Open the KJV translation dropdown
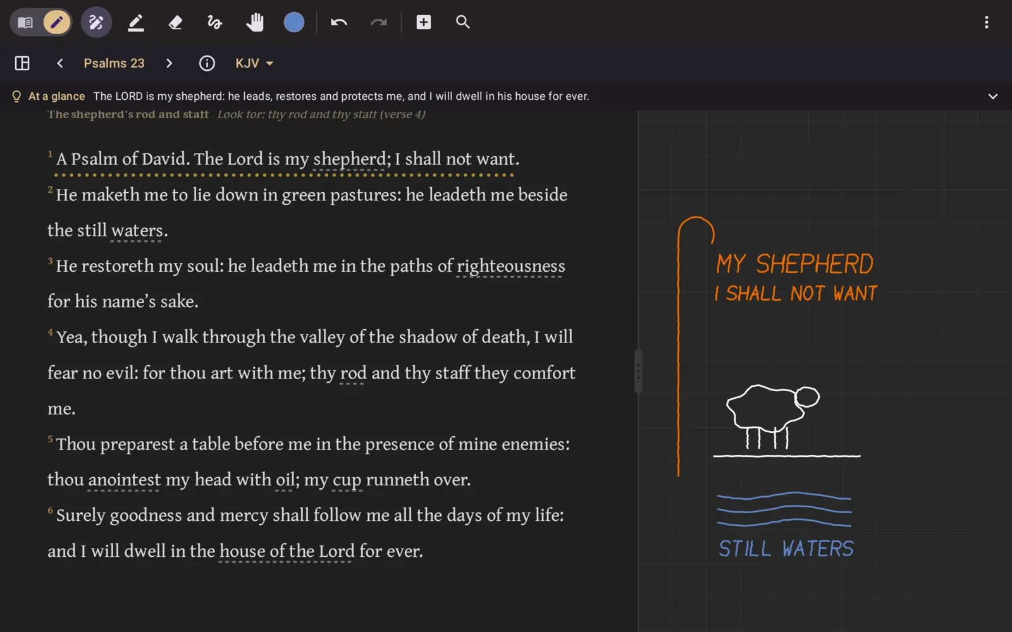1012x632 pixels. [x=254, y=63]
